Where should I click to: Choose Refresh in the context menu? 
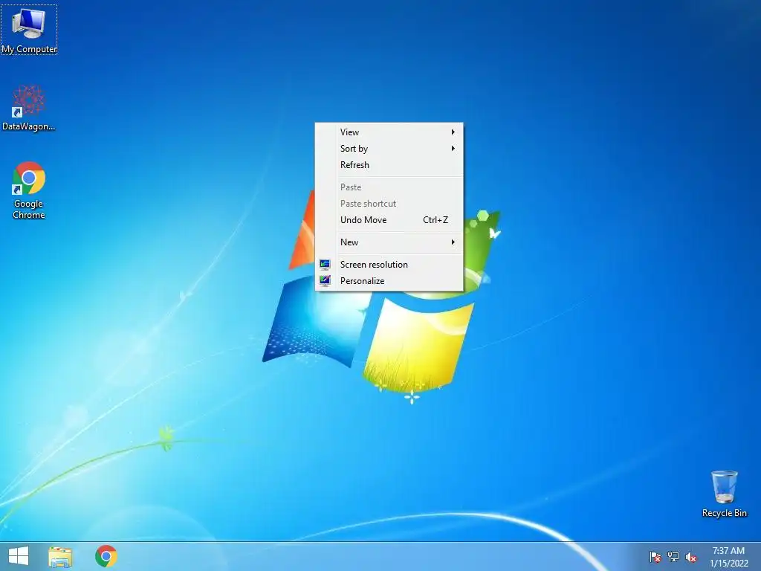click(389, 165)
